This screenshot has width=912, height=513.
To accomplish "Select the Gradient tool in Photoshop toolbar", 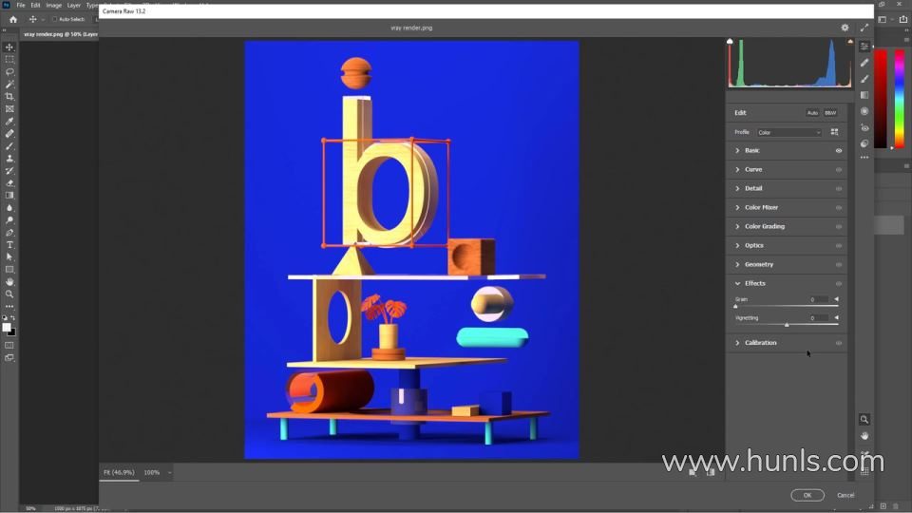I will [x=9, y=196].
